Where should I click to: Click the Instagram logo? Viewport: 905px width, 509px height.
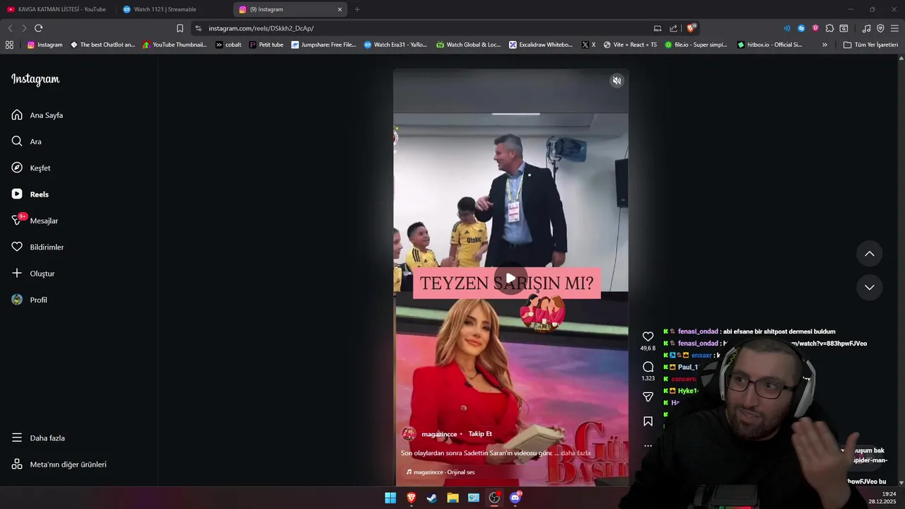click(x=35, y=79)
